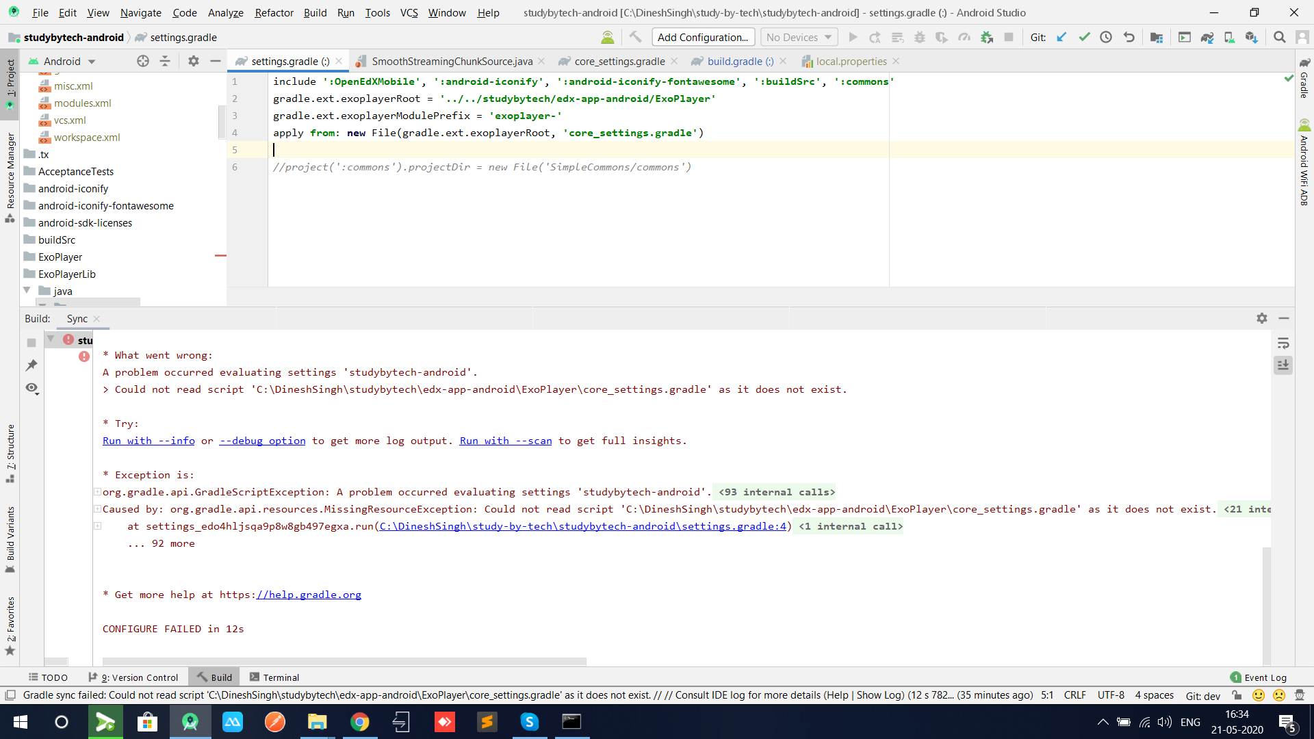Open the AVD Manager phone icon
Screen dimensions: 1314x739
coord(1229,38)
